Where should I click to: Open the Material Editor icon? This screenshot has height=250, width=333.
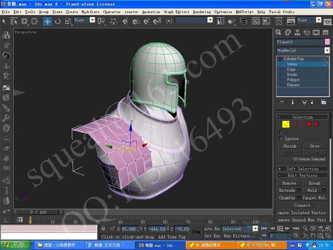(279, 21)
